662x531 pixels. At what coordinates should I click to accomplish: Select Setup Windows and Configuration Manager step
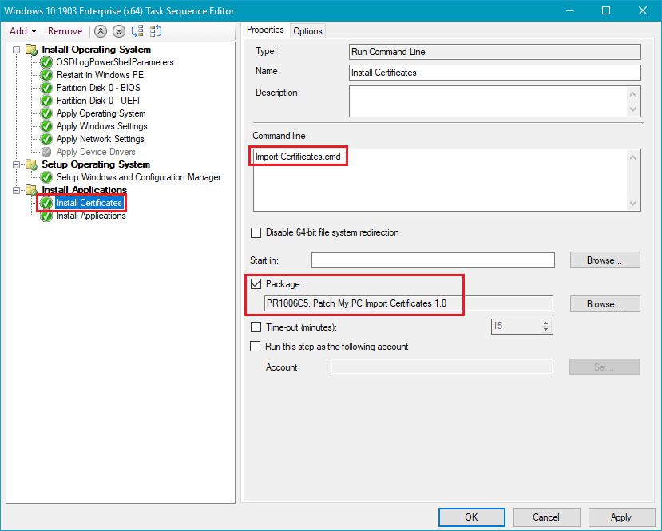(x=139, y=177)
